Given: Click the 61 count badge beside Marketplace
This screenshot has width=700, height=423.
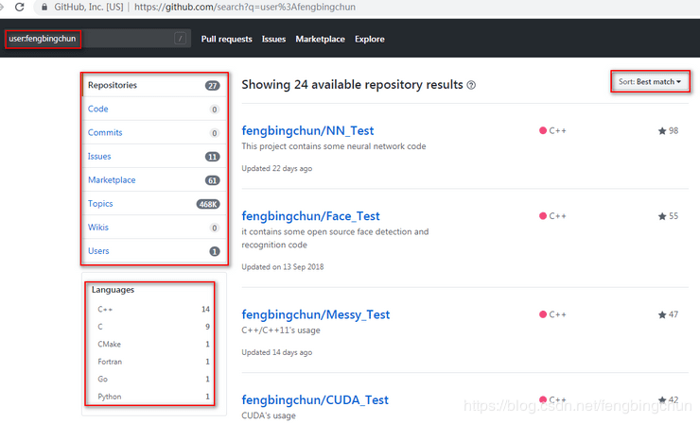Looking at the screenshot, I should pos(213,180).
